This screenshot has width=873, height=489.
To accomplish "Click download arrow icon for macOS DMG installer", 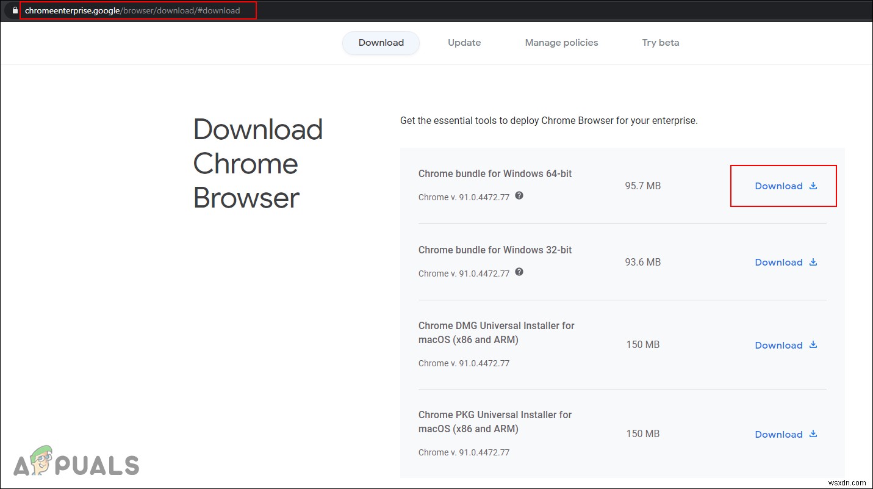I will [813, 345].
